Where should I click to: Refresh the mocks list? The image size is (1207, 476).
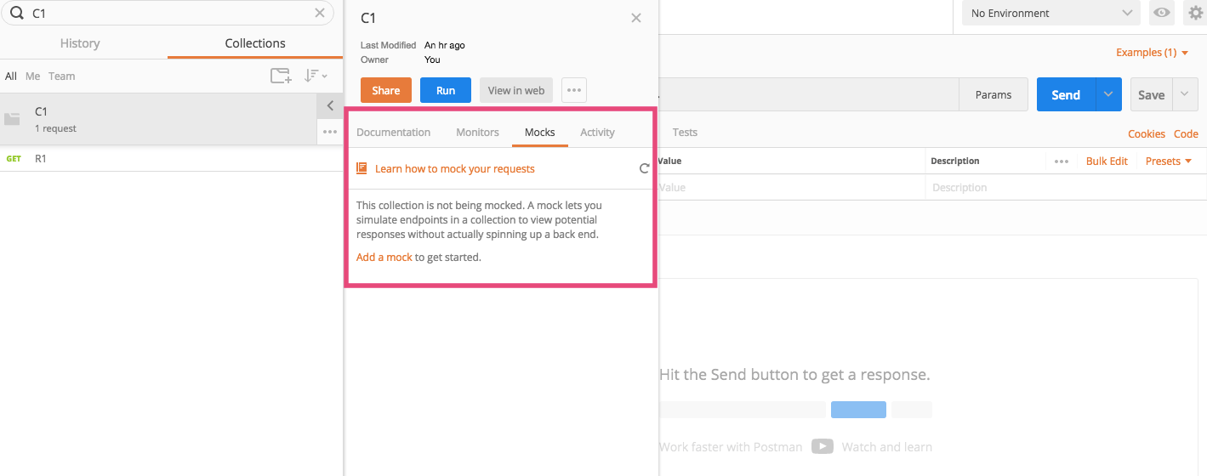(x=644, y=168)
